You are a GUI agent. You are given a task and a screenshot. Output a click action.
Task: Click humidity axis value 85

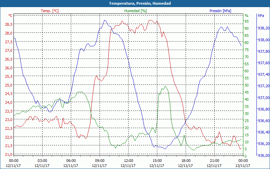[x=247, y=35]
